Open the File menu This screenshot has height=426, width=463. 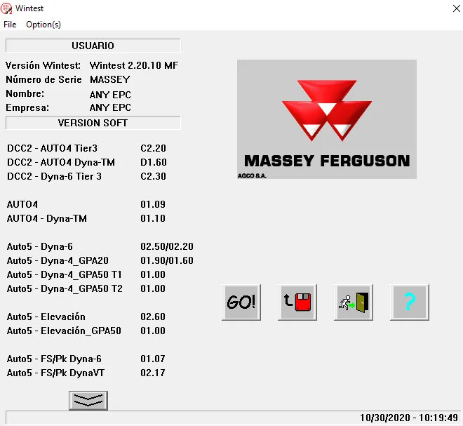pos(10,25)
